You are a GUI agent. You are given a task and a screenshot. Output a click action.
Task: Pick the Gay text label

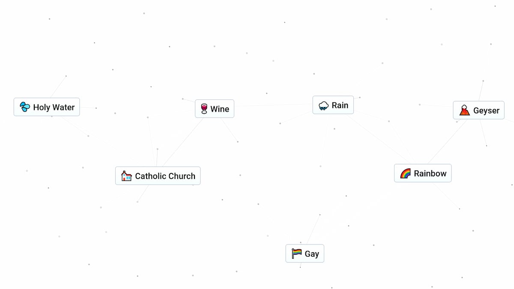click(312, 254)
